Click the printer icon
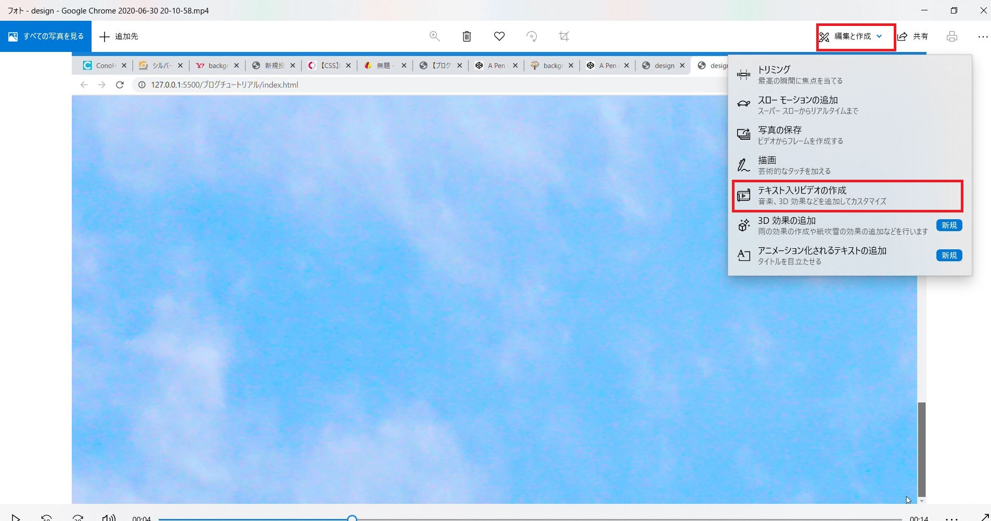The width and height of the screenshot is (991, 521). [x=952, y=36]
